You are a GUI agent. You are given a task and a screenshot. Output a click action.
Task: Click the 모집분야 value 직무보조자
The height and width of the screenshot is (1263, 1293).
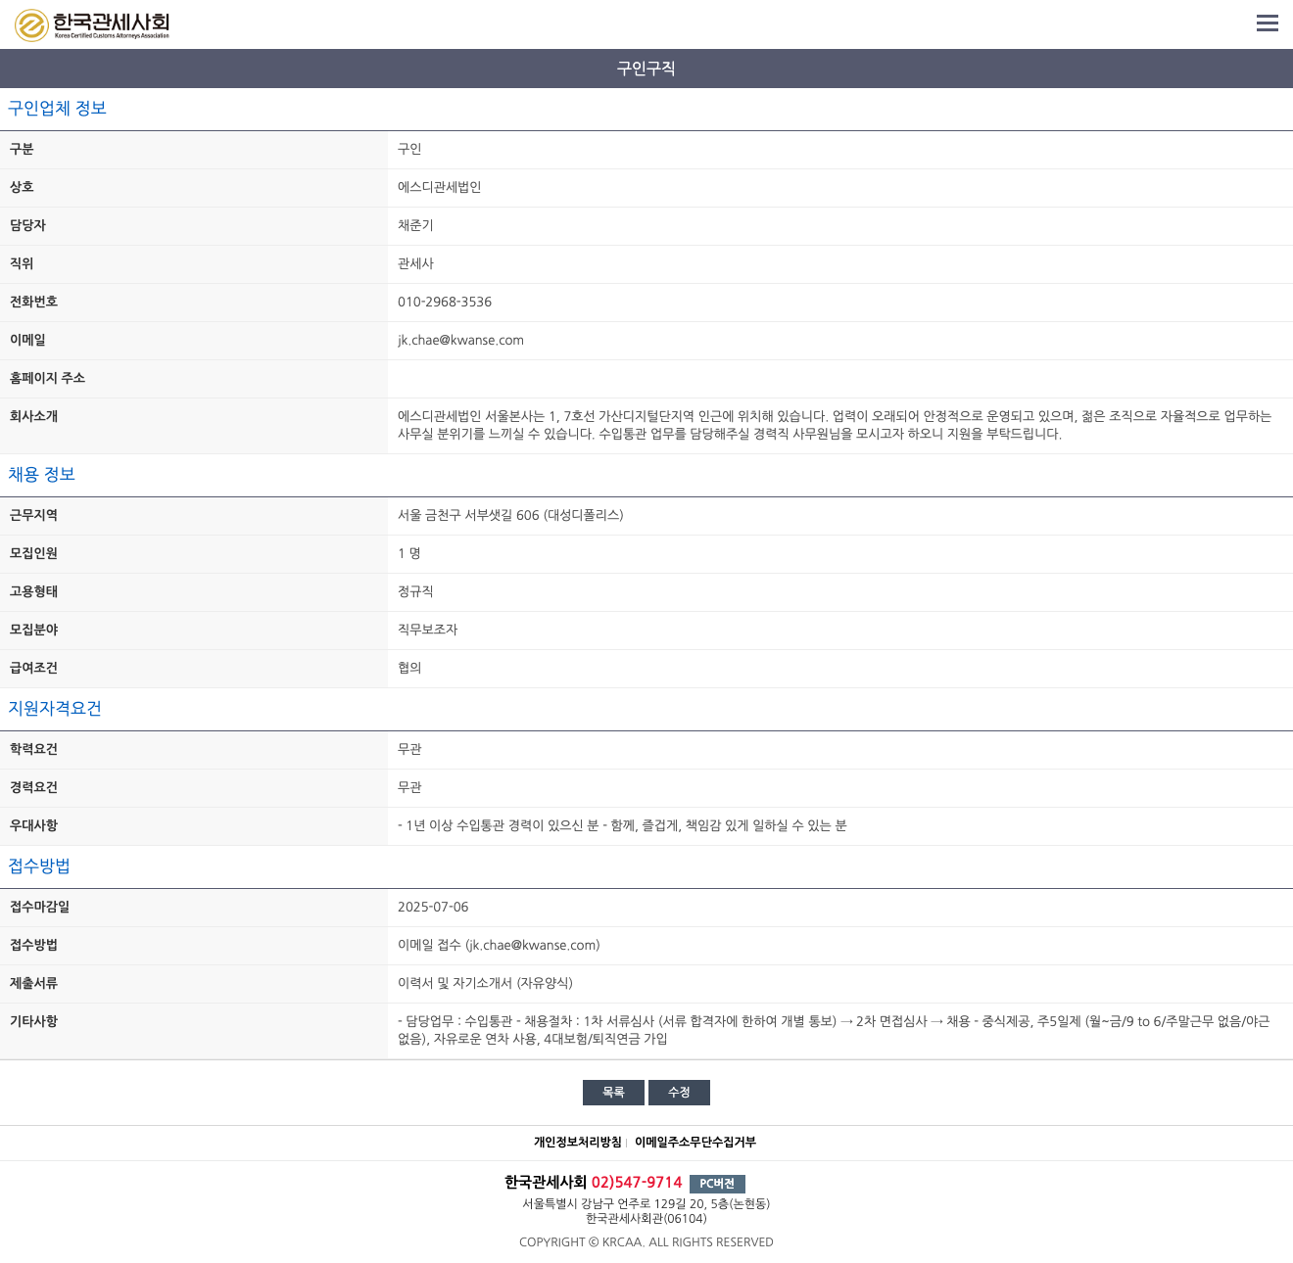pos(427,630)
